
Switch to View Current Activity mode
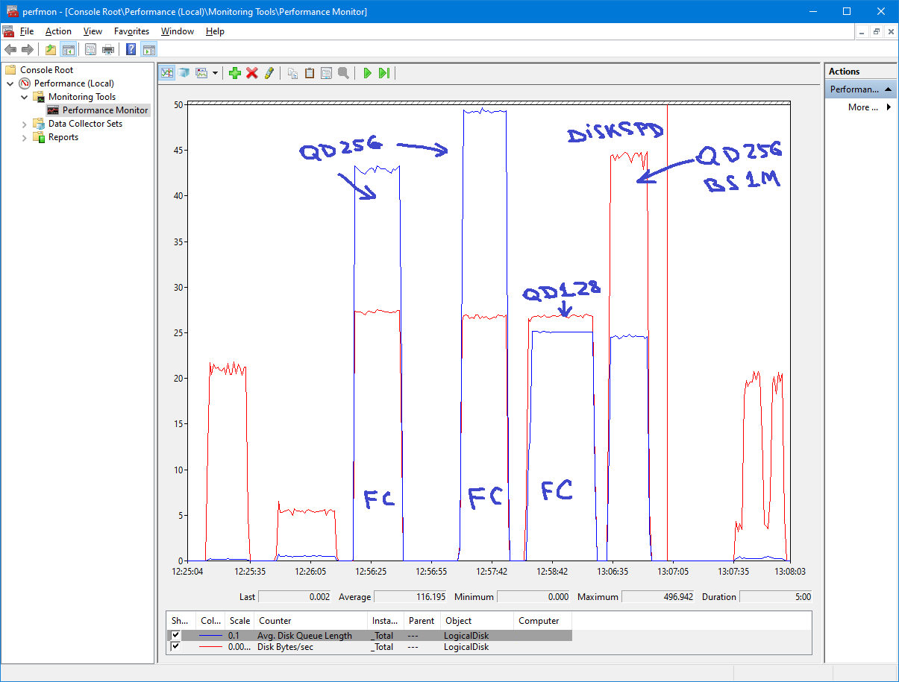pos(167,72)
